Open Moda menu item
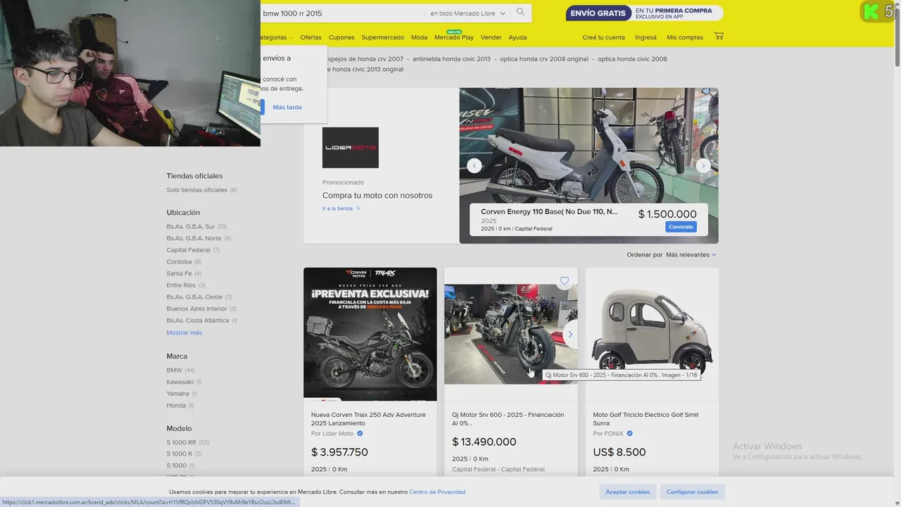The height and width of the screenshot is (507, 901). point(419,37)
